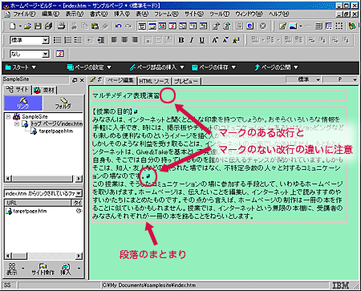Image resolution: width=361 pixels, height=291 pixels.
Task: Collapse the トップページ index.htm node
Action: click(17, 124)
